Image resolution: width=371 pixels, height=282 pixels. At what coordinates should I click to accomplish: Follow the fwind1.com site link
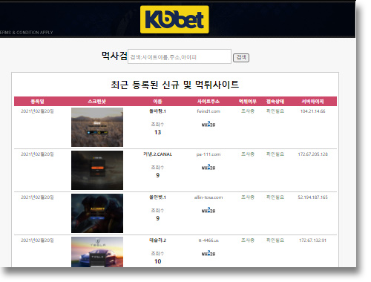[209, 111]
